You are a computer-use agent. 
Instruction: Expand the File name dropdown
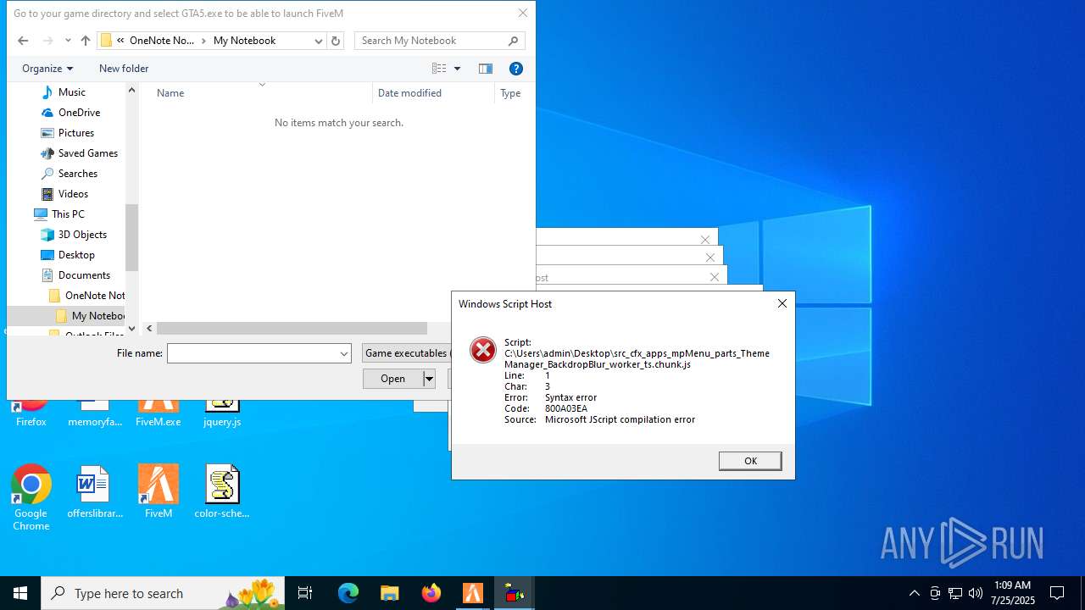(344, 353)
